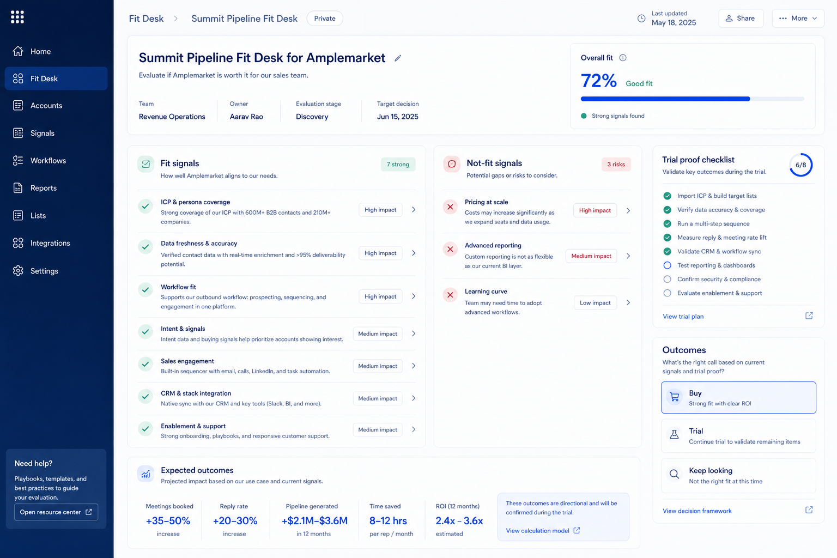Open the More dropdown menu
837x558 pixels.
[798, 19]
